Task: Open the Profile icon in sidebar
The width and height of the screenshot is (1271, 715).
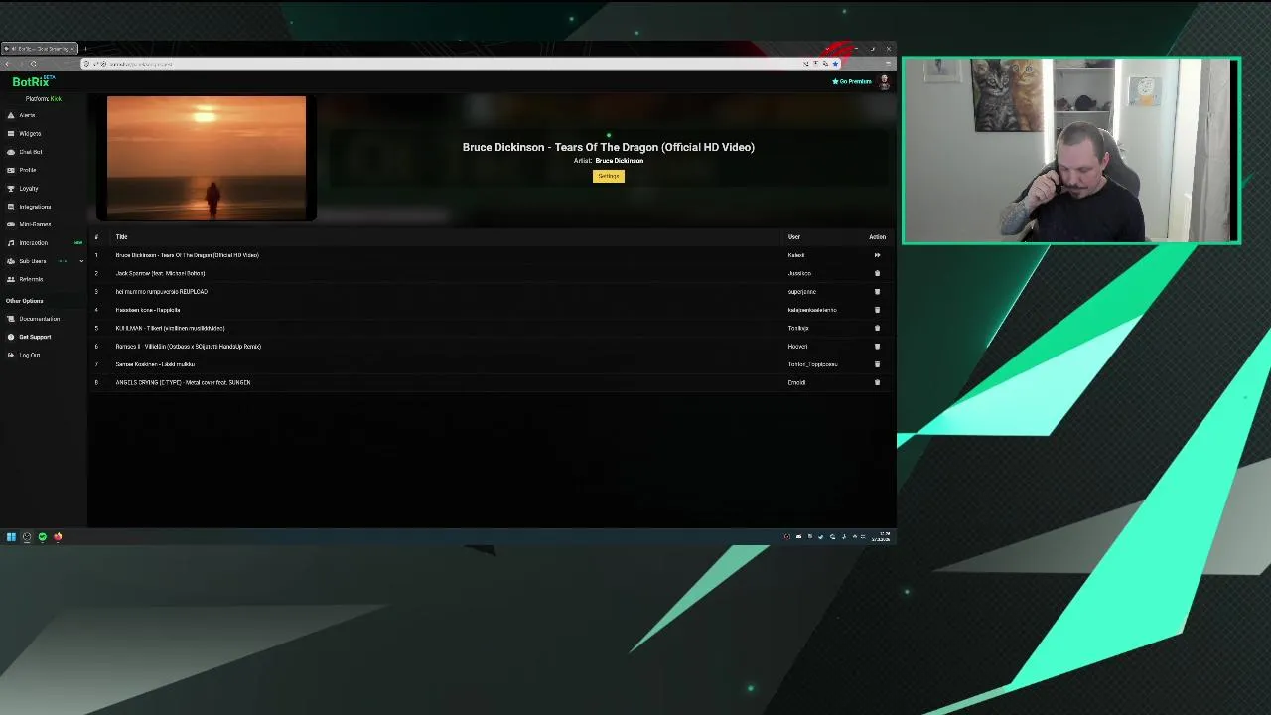Action: 11,170
